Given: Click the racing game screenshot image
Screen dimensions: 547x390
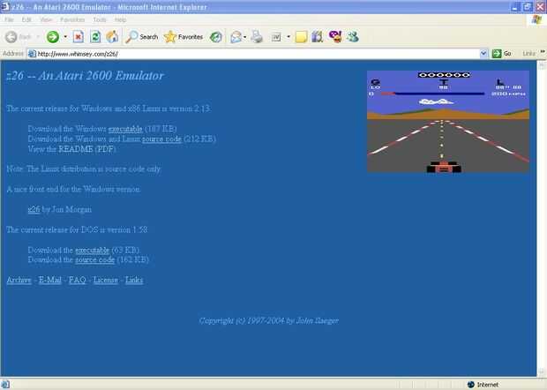Looking at the screenshot, I should point(448,122).
